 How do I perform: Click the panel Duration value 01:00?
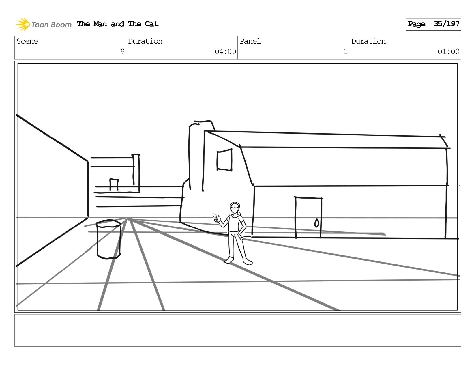point(449,52)
